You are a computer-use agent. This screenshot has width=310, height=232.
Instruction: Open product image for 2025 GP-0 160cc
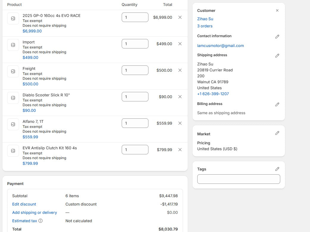click(13, 18)
